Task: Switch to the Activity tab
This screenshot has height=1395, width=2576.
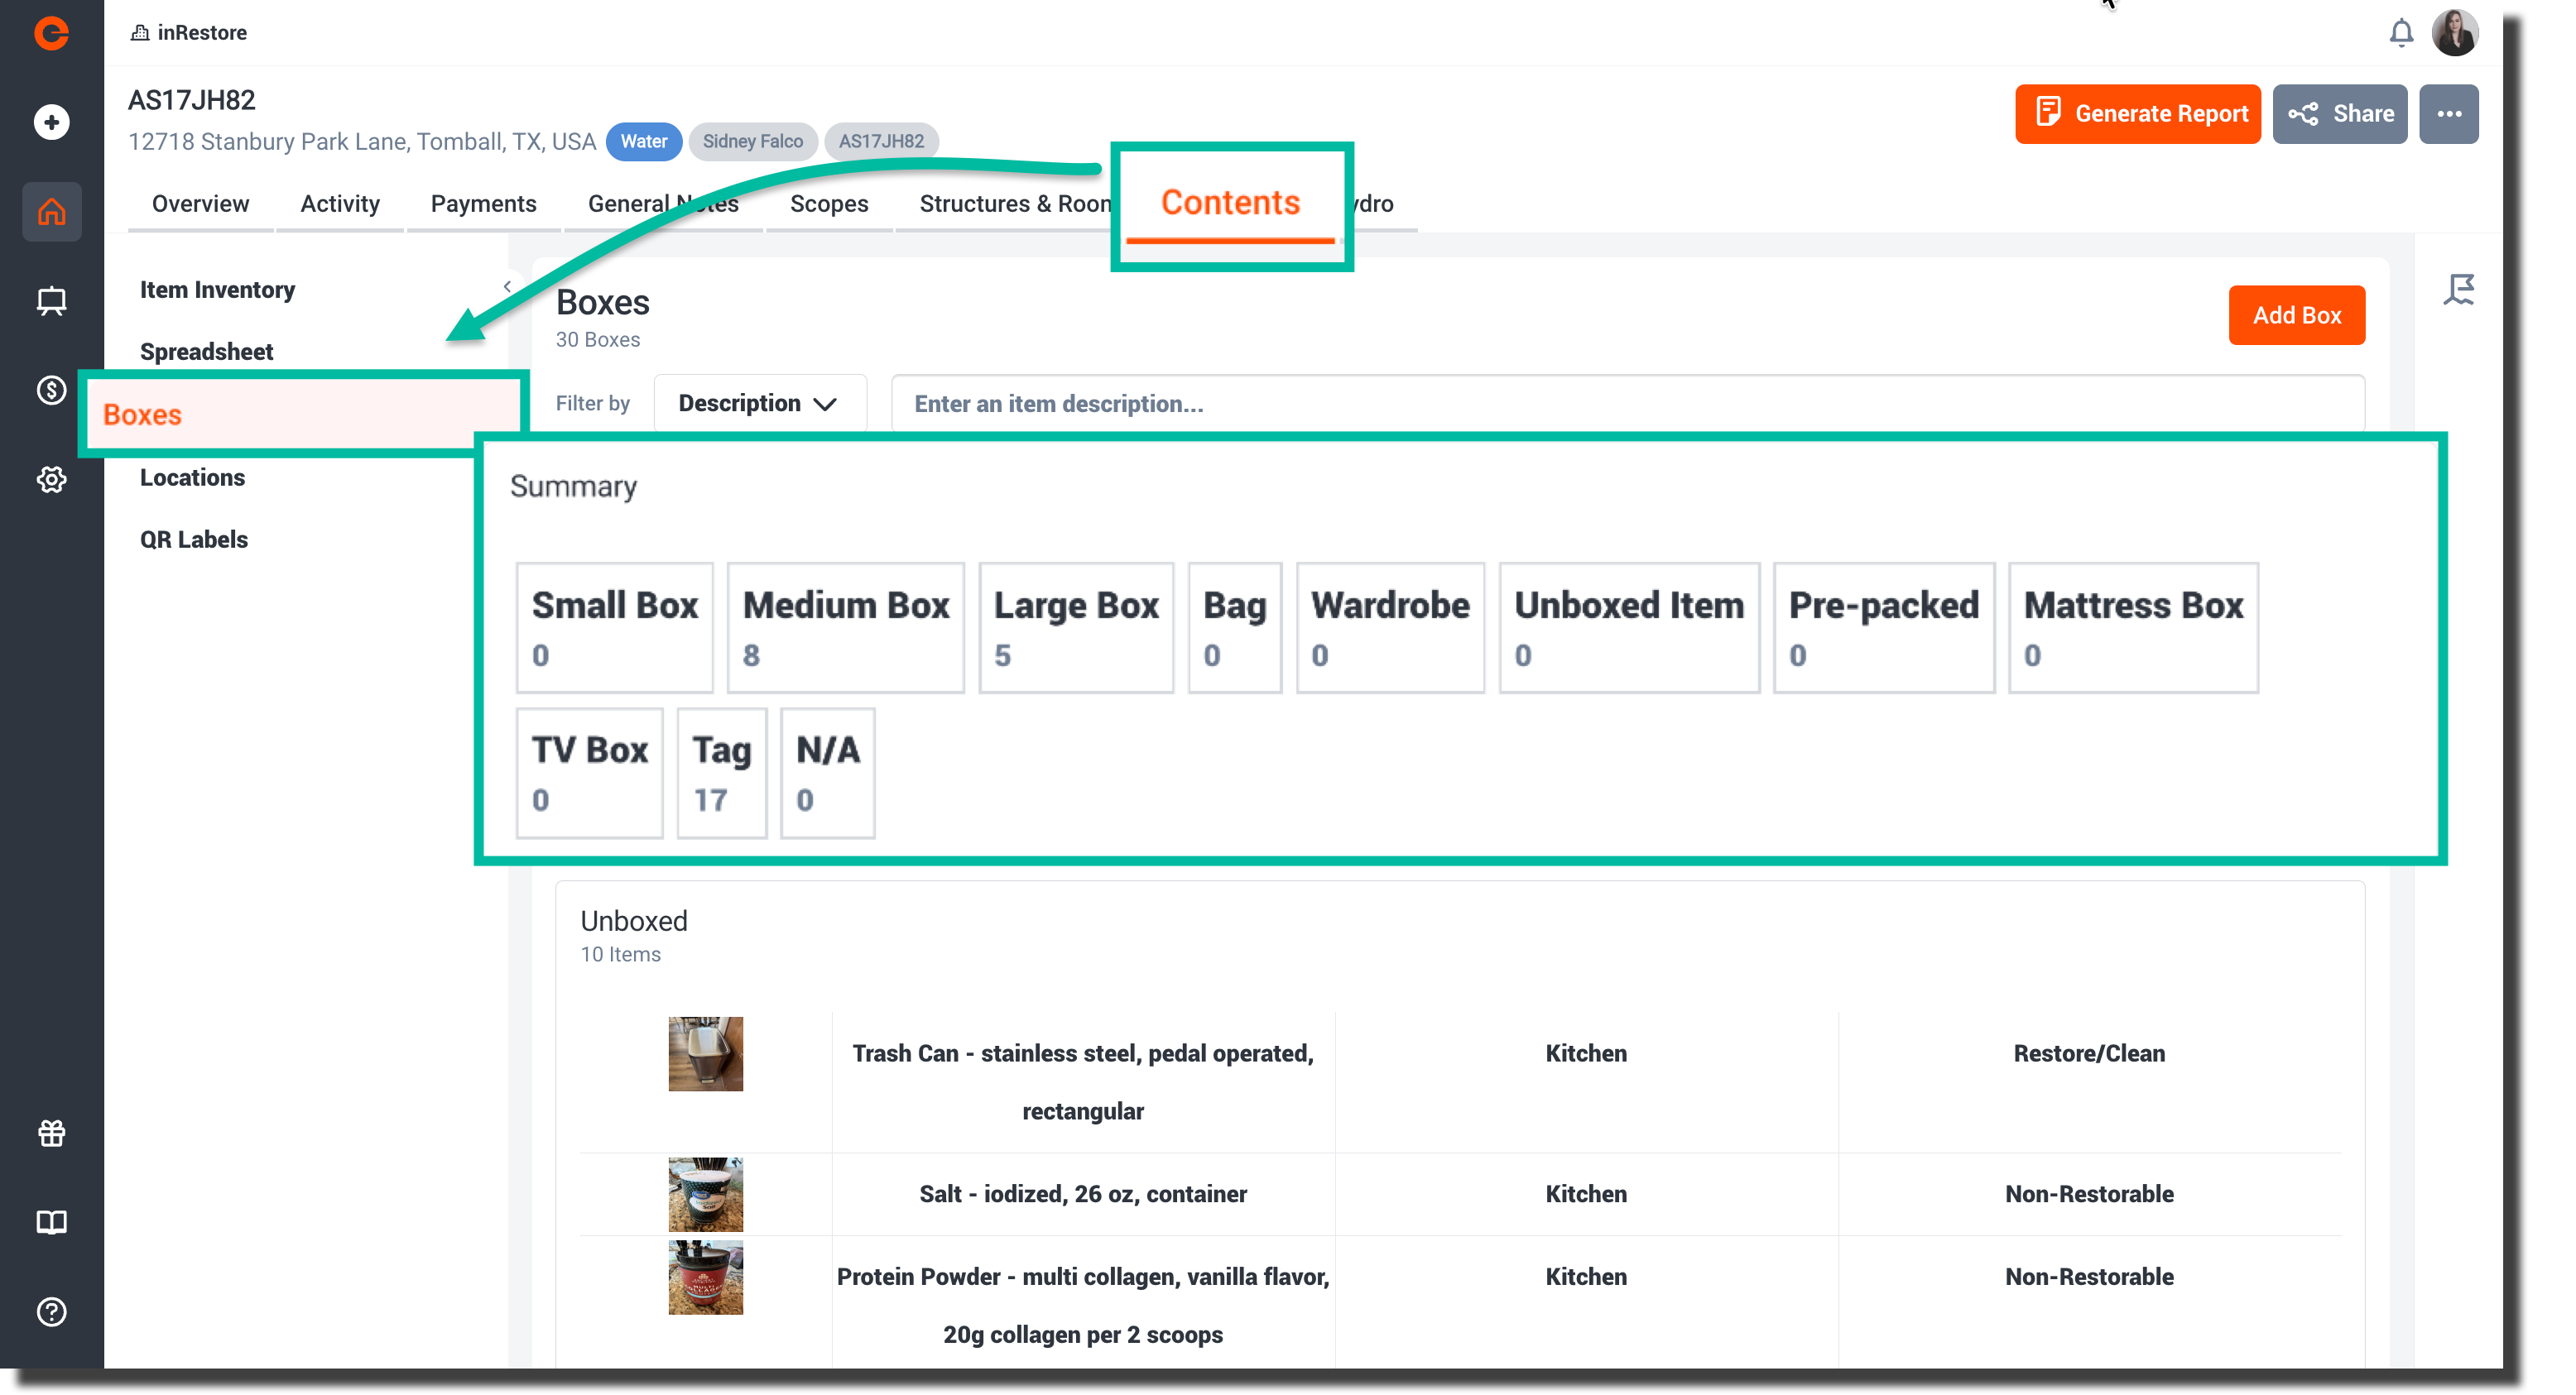Action: click(x=339, y=204)
